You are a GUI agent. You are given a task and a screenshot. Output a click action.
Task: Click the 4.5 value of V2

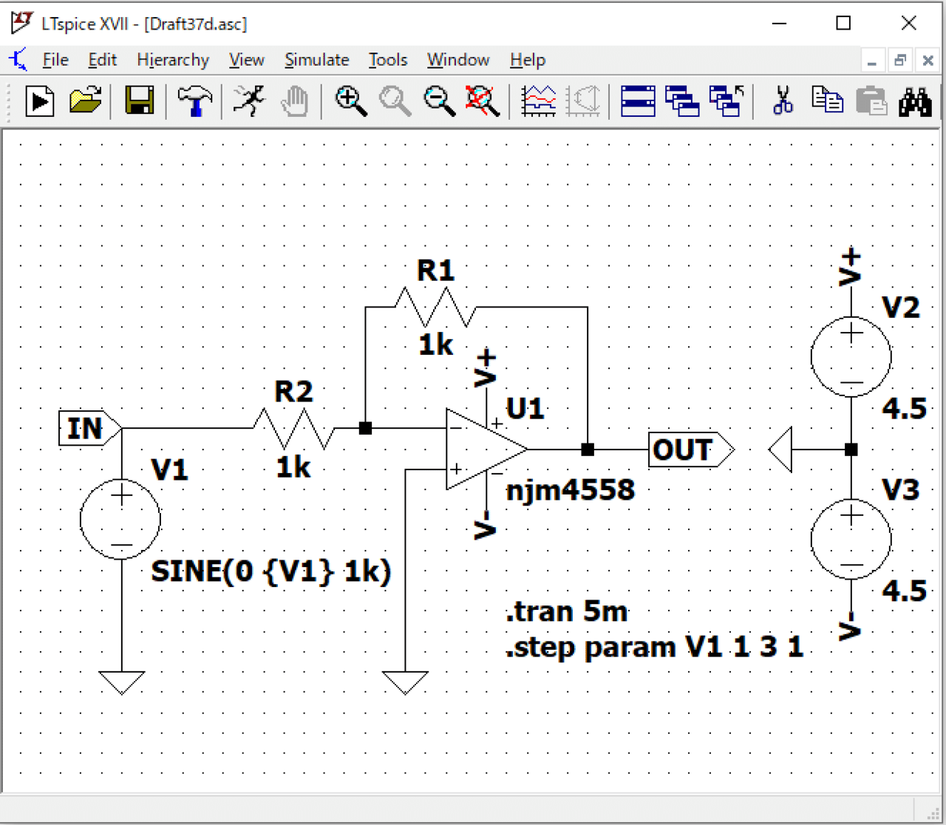tap(904, 408)
